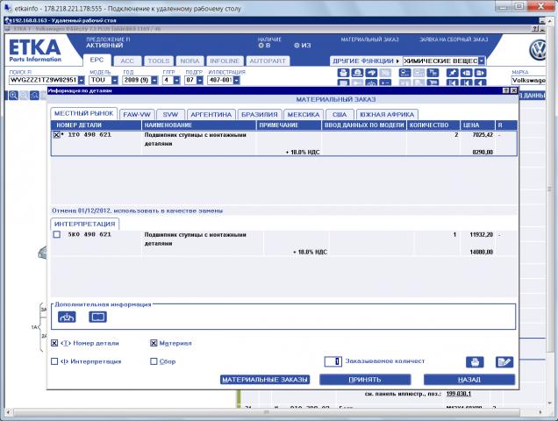
Task: Click the toolbar icon right of greyed middle icon
Action: 433,73
